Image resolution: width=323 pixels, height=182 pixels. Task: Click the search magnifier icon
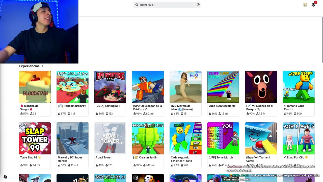pyautogui.click(x=137, y=5)
